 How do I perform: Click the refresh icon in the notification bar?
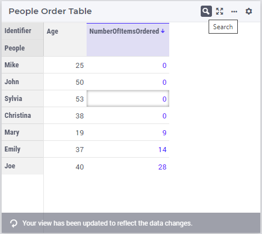tap(13, 223)
